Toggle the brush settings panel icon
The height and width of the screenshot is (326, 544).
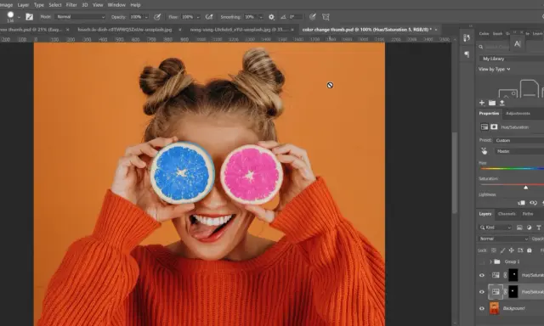point(30,17)
